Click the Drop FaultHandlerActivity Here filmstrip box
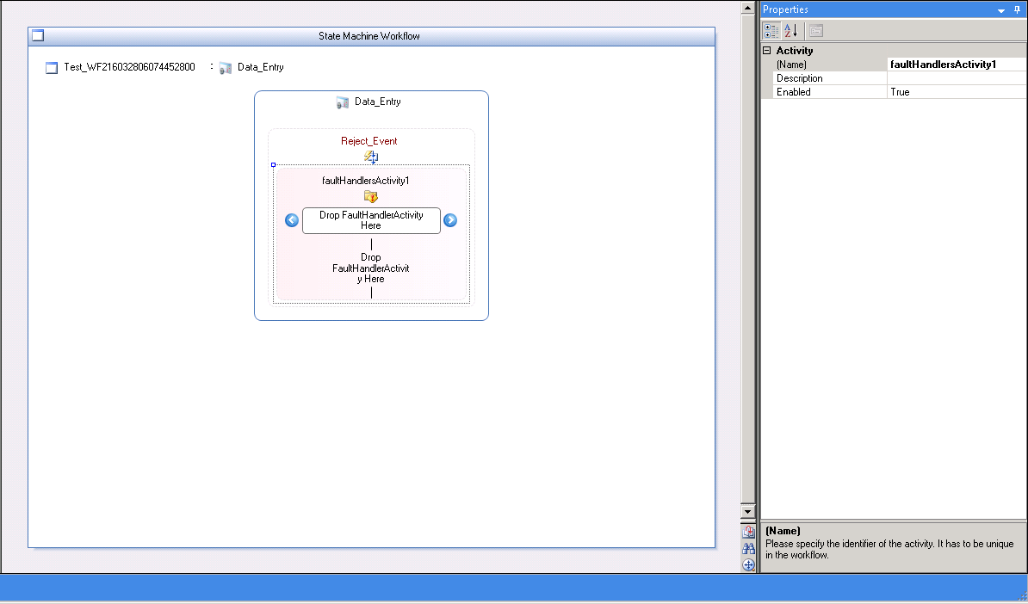This screenshot has width=1028, height=604. (x=371, y=220)
